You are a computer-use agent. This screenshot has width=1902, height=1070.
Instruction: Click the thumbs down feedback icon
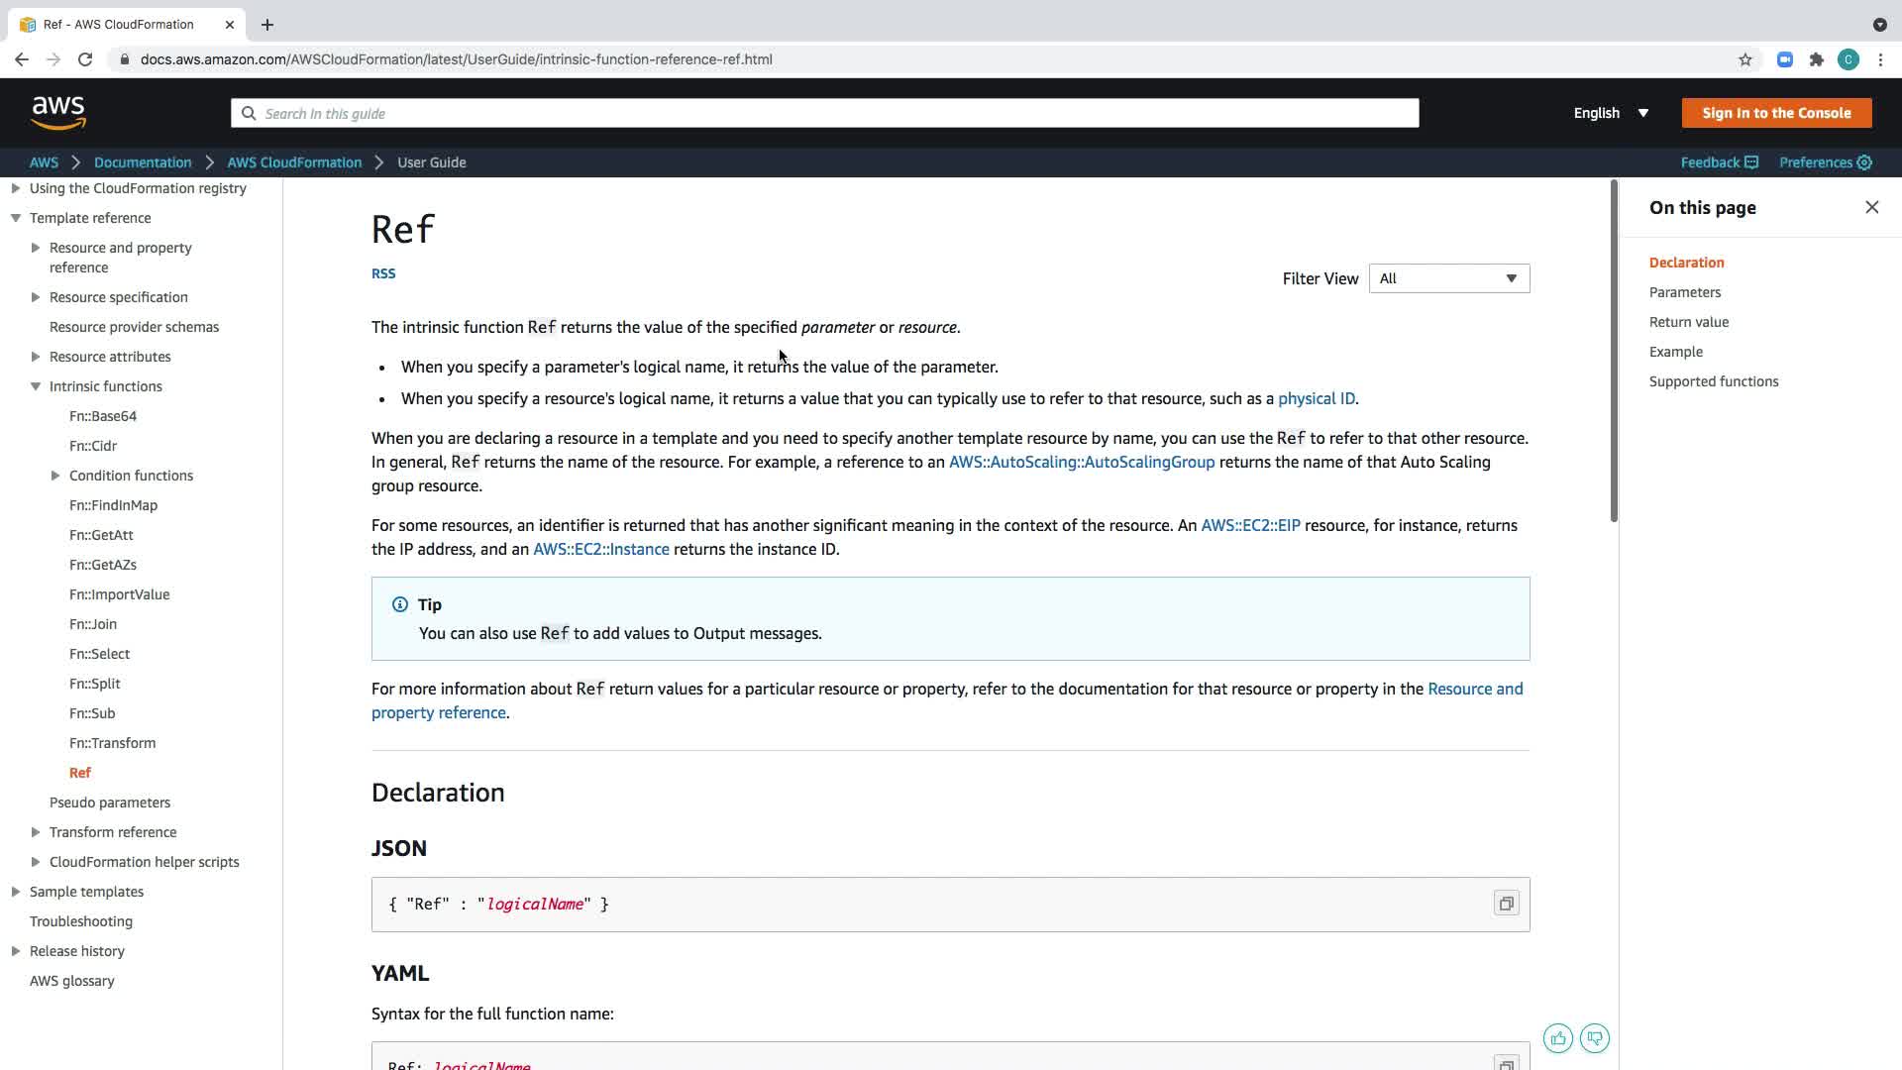coord(1594,1038)
